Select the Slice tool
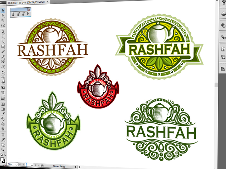This screenshot has width=226, height=169. [3, 140]
